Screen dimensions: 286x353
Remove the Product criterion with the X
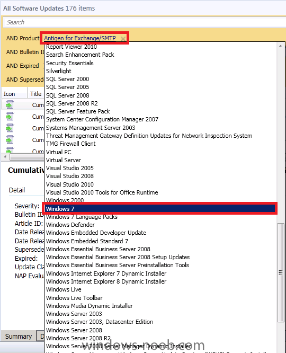pos(123,39)
